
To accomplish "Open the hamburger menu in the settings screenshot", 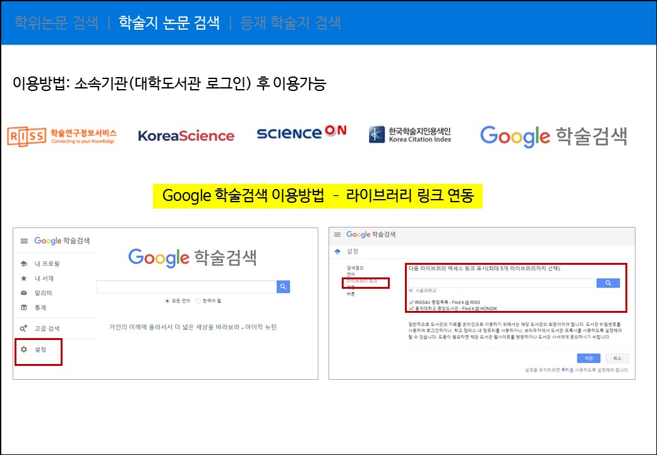I will click(337, 234).
